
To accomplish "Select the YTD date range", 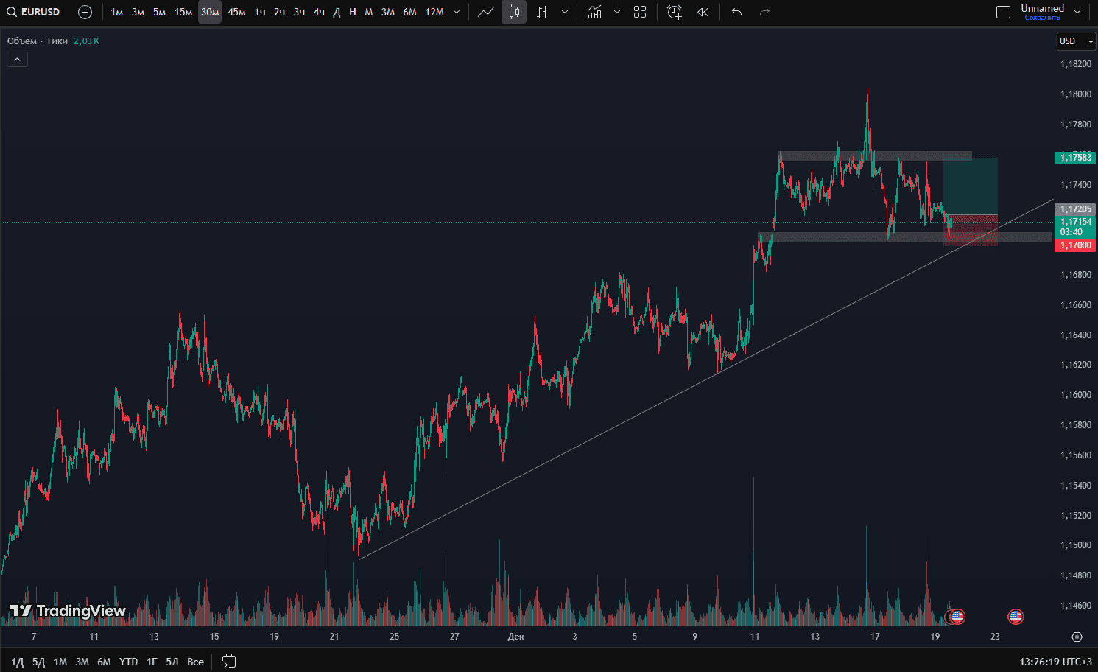I will click(128, 662).
